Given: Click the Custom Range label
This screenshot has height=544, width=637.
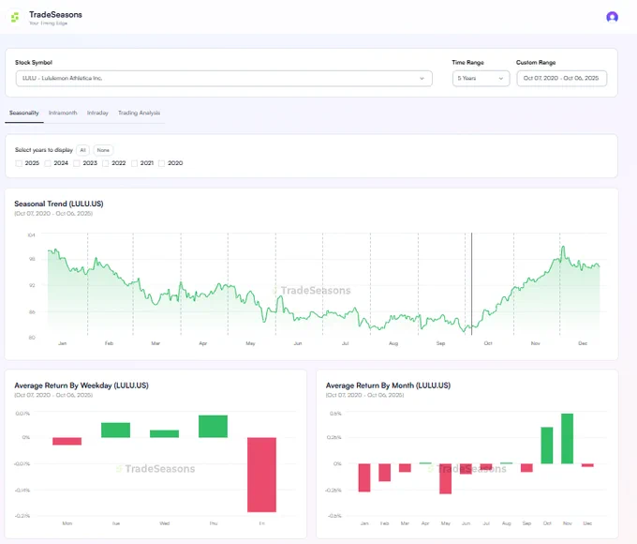Looking at the screenshot, I should [536, 62].
